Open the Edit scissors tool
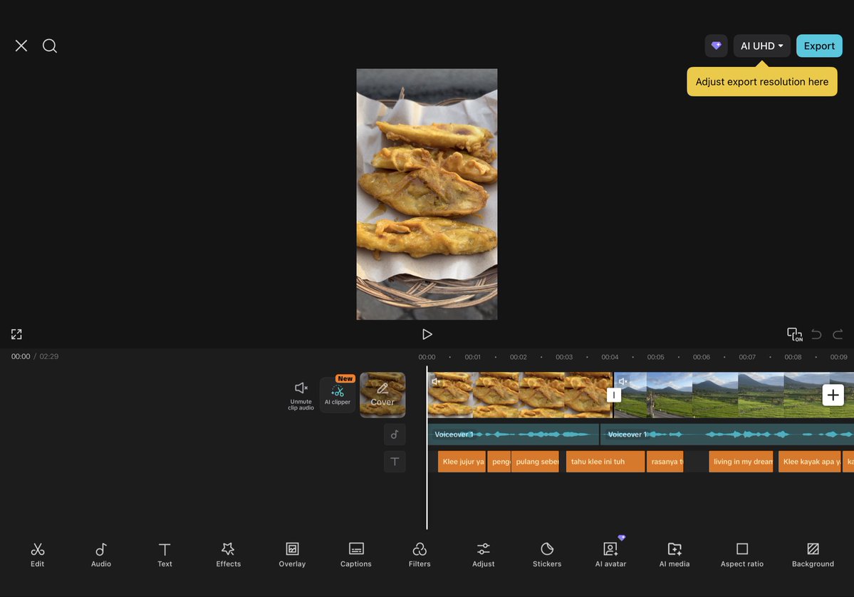 [x=38, y=555]
